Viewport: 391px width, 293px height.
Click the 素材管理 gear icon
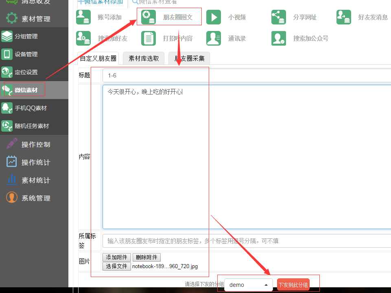12,18
